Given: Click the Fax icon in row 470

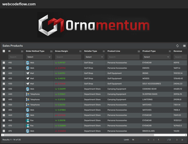Looking at the screenshot, I should [27, 126].
